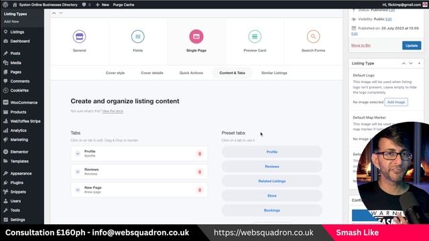Click Add Image for Default Logo

[x=396, y=102]
